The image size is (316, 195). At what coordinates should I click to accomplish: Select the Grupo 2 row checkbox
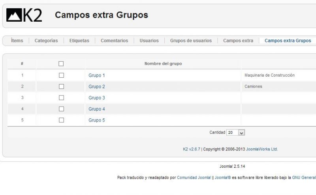[61, 86]
